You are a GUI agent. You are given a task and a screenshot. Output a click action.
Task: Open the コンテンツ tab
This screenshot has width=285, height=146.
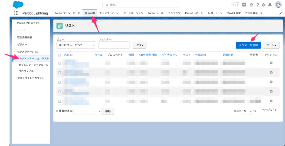point(174,13)
